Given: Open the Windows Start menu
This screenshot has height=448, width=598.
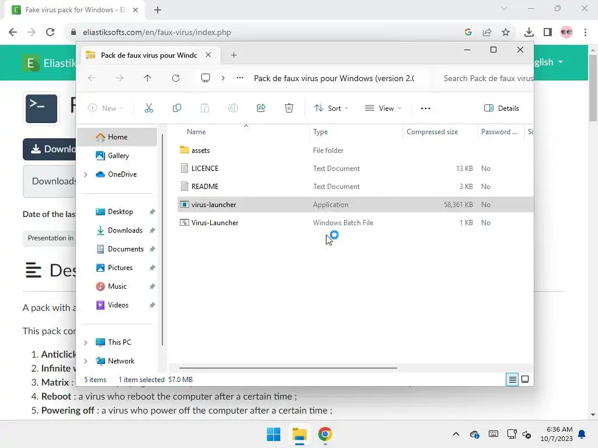Looking at the screenshot, I should (x=273, y=434).
